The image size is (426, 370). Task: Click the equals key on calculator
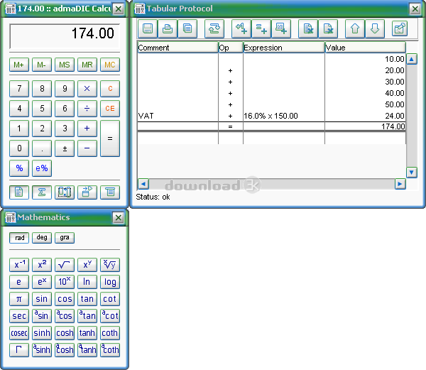click(110, 138)
